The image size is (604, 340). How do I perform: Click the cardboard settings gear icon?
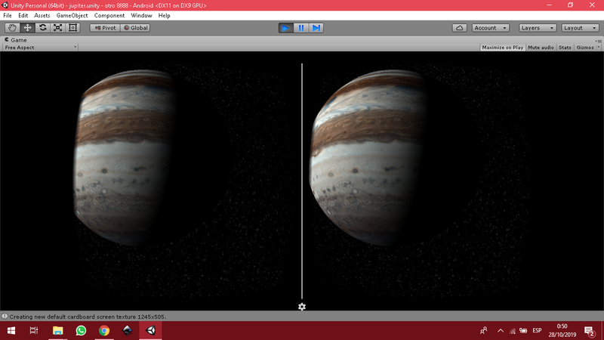click(302, 307)
